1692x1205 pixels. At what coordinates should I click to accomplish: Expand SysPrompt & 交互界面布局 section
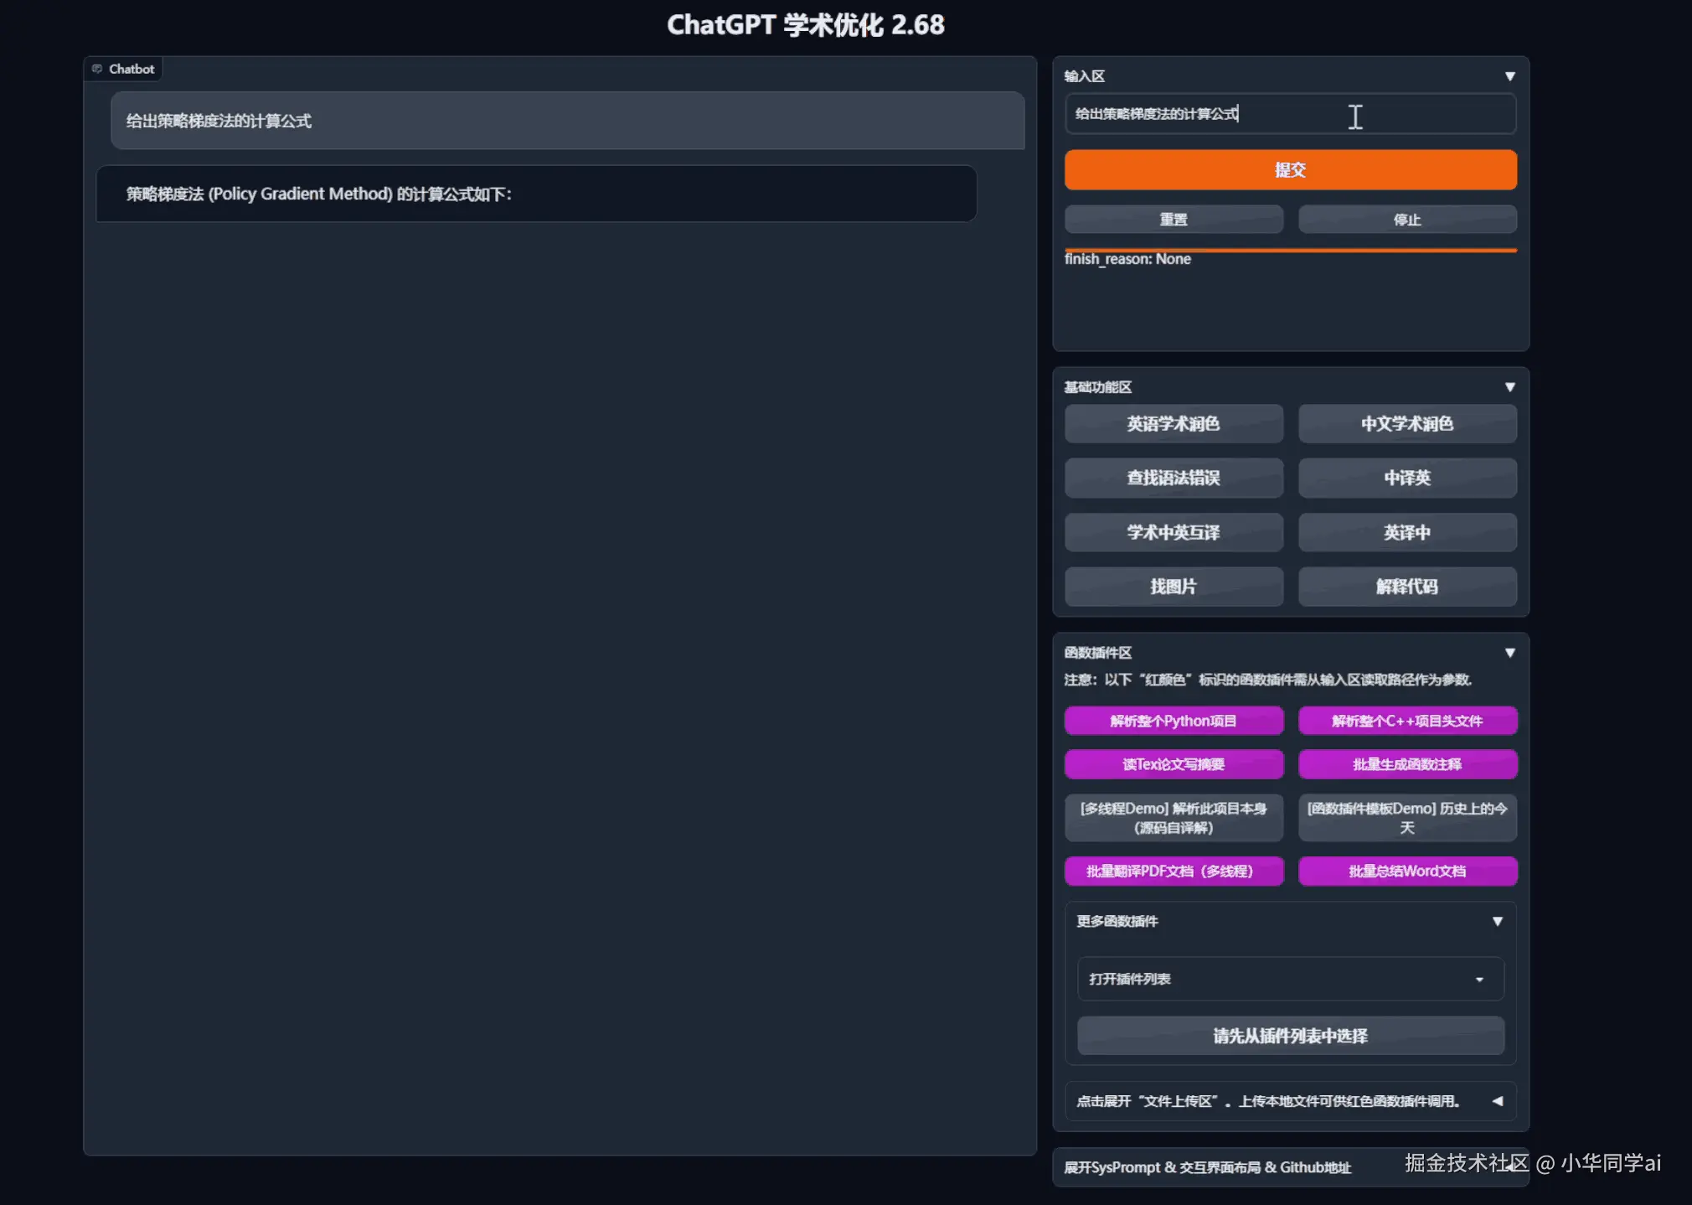tap(1290, 1167)
